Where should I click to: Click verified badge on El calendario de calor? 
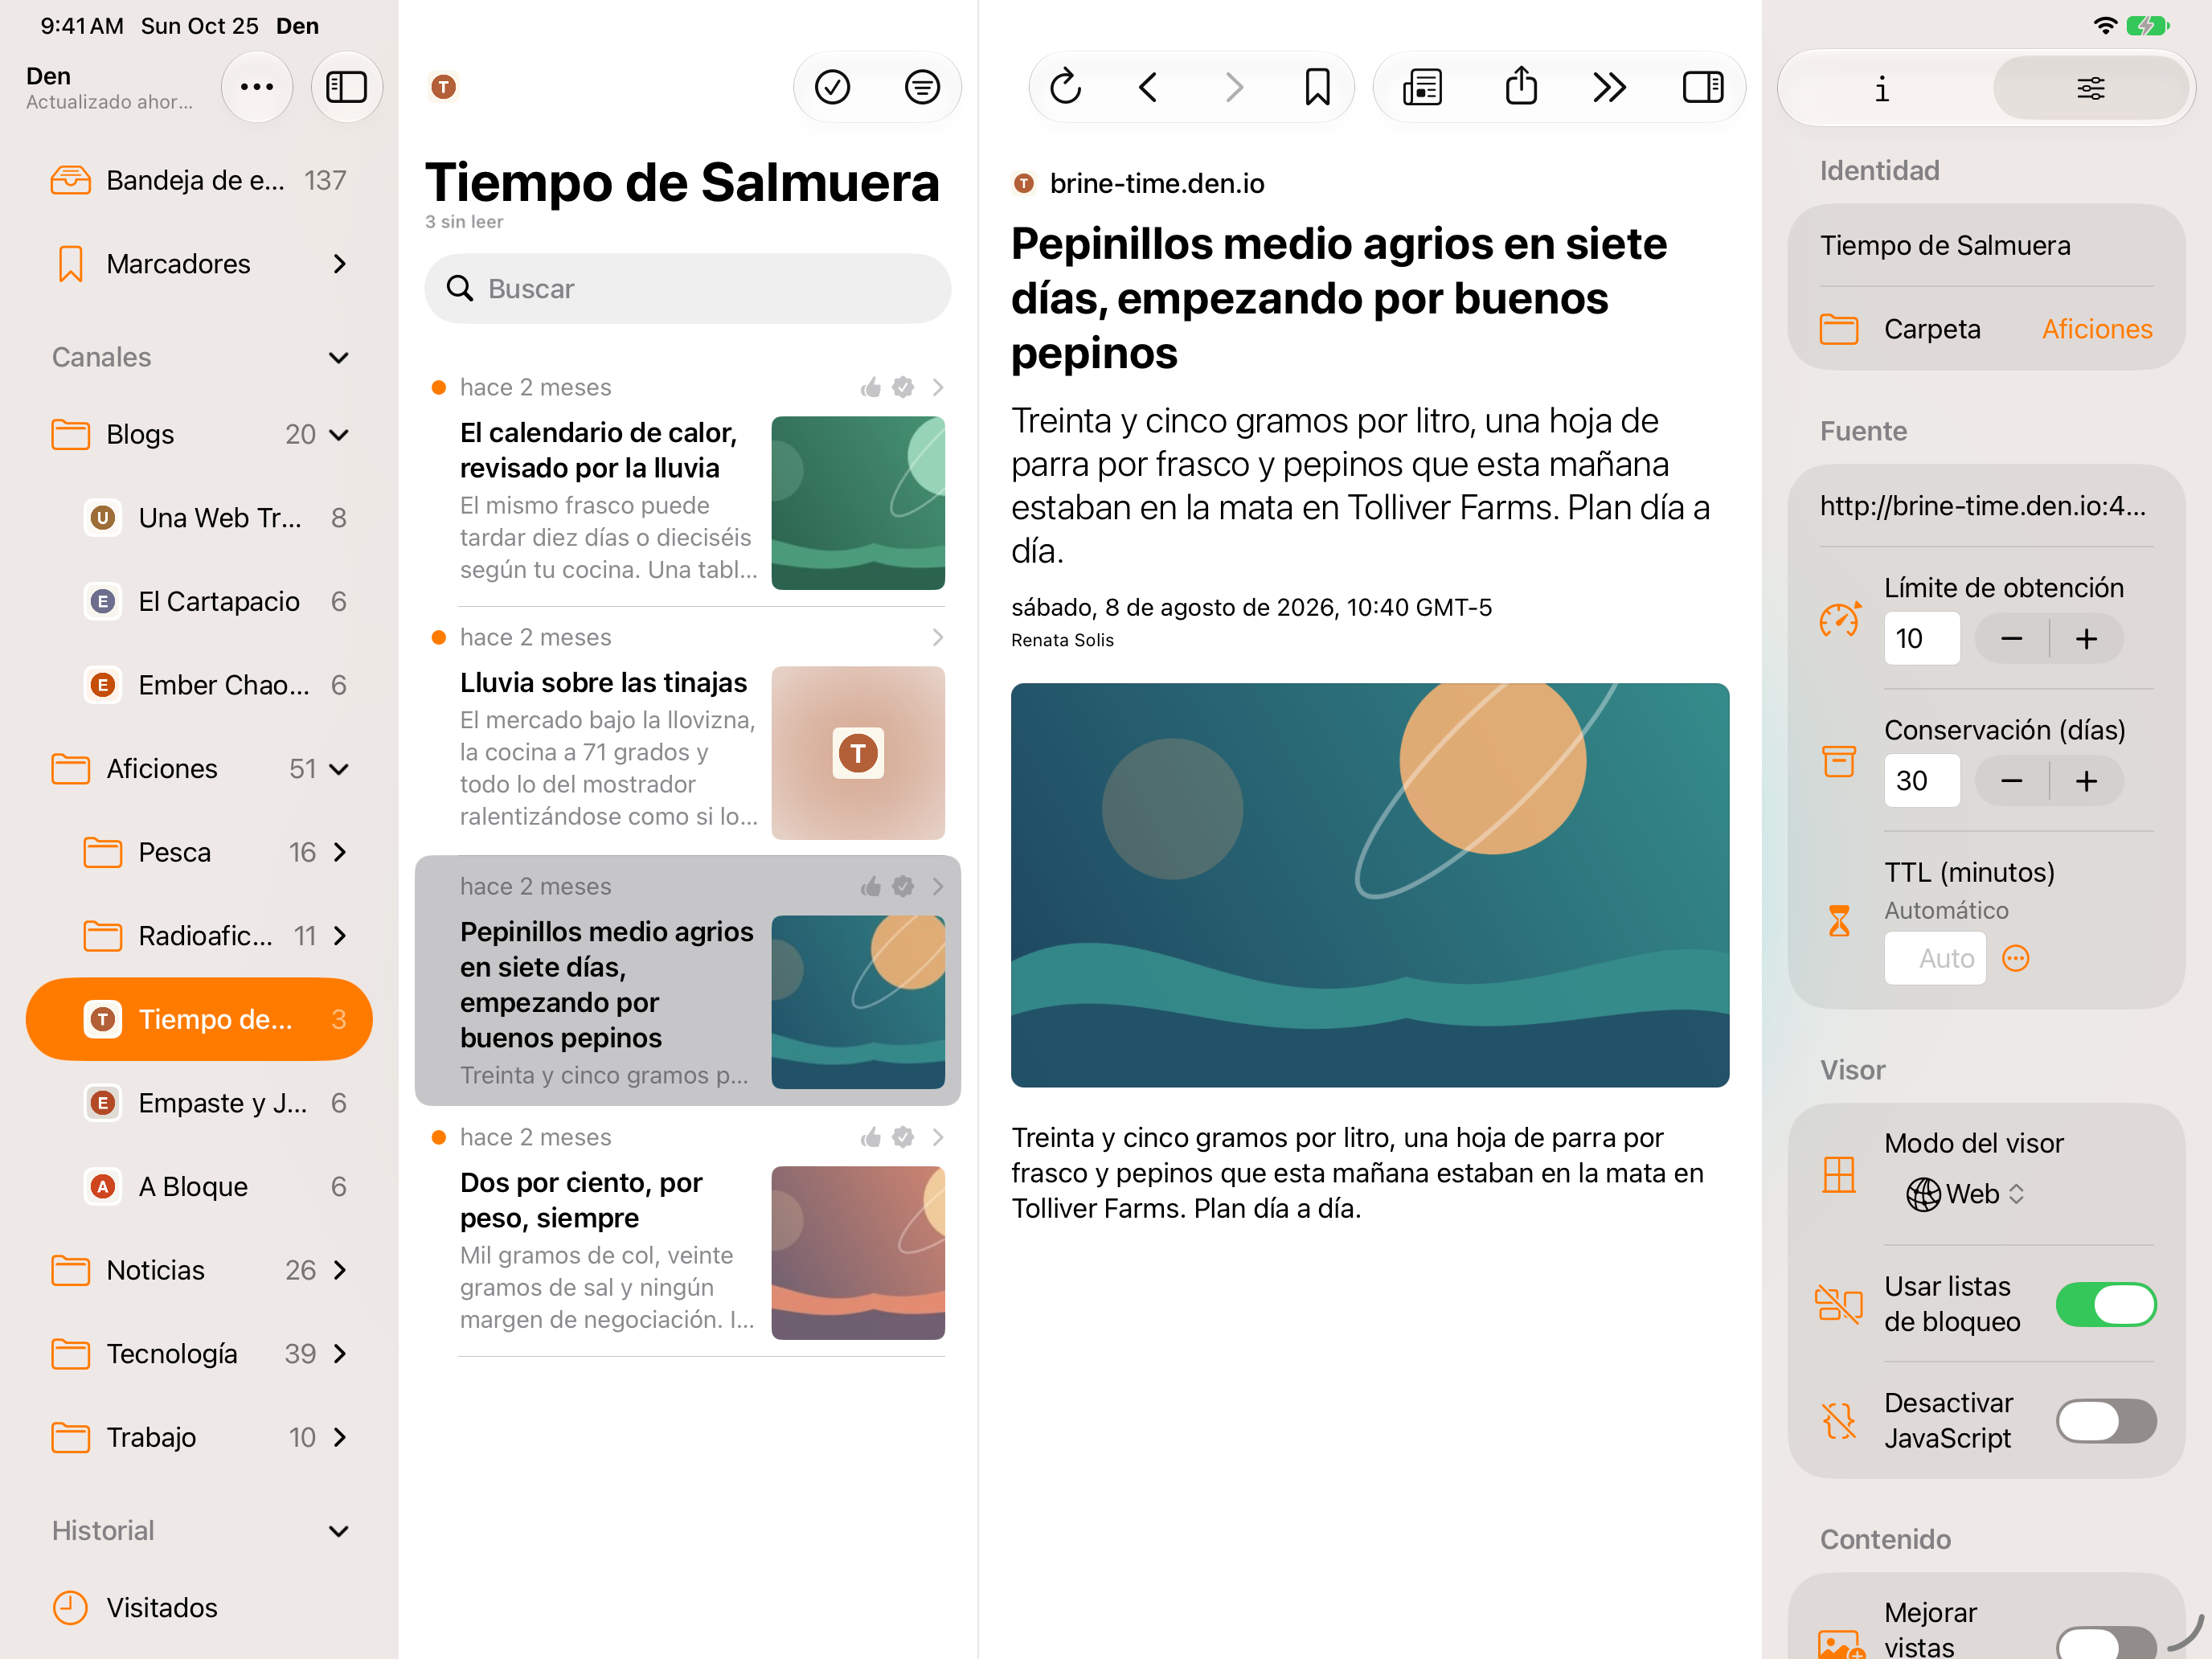[903, 387]
